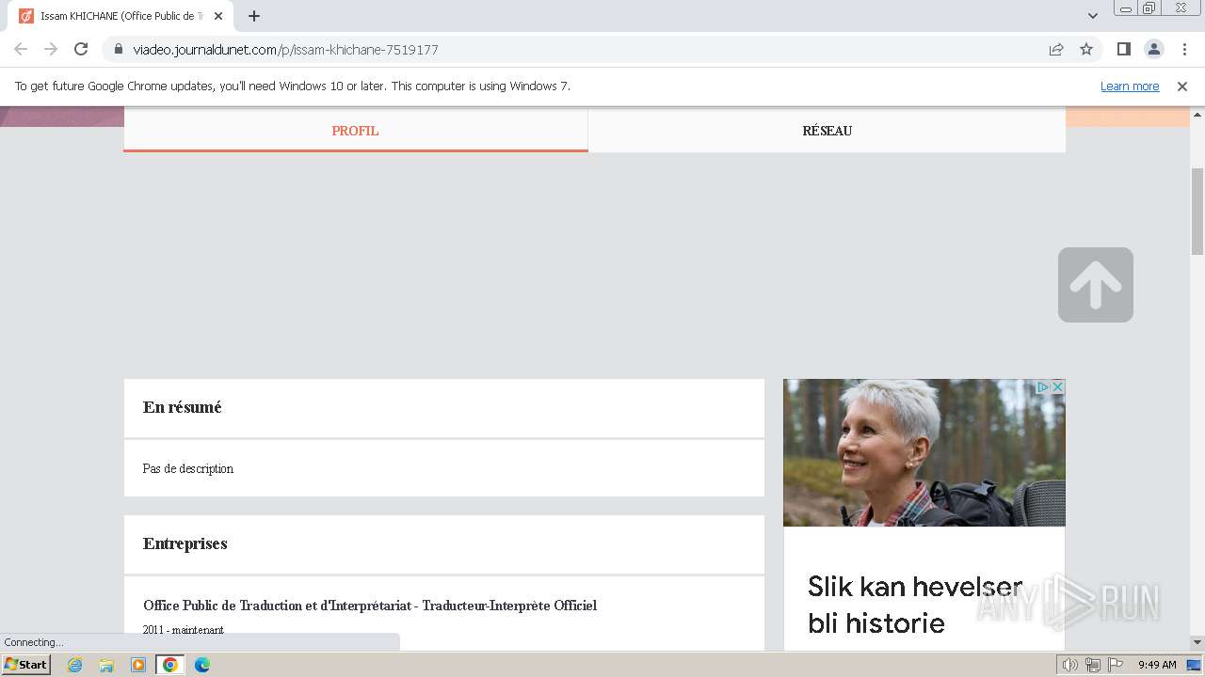Expand the tab search dropdown
The image size is (1205, 677).
point(1093,16)
